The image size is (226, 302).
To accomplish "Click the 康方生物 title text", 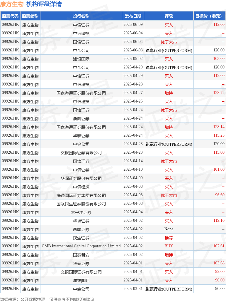I will point(12,4).
